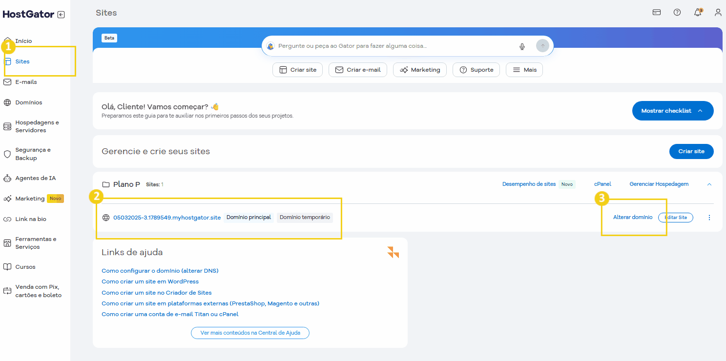This screenshot has height=361, width=726.
Task: Click the Criar site blue button
Action: 691,151
